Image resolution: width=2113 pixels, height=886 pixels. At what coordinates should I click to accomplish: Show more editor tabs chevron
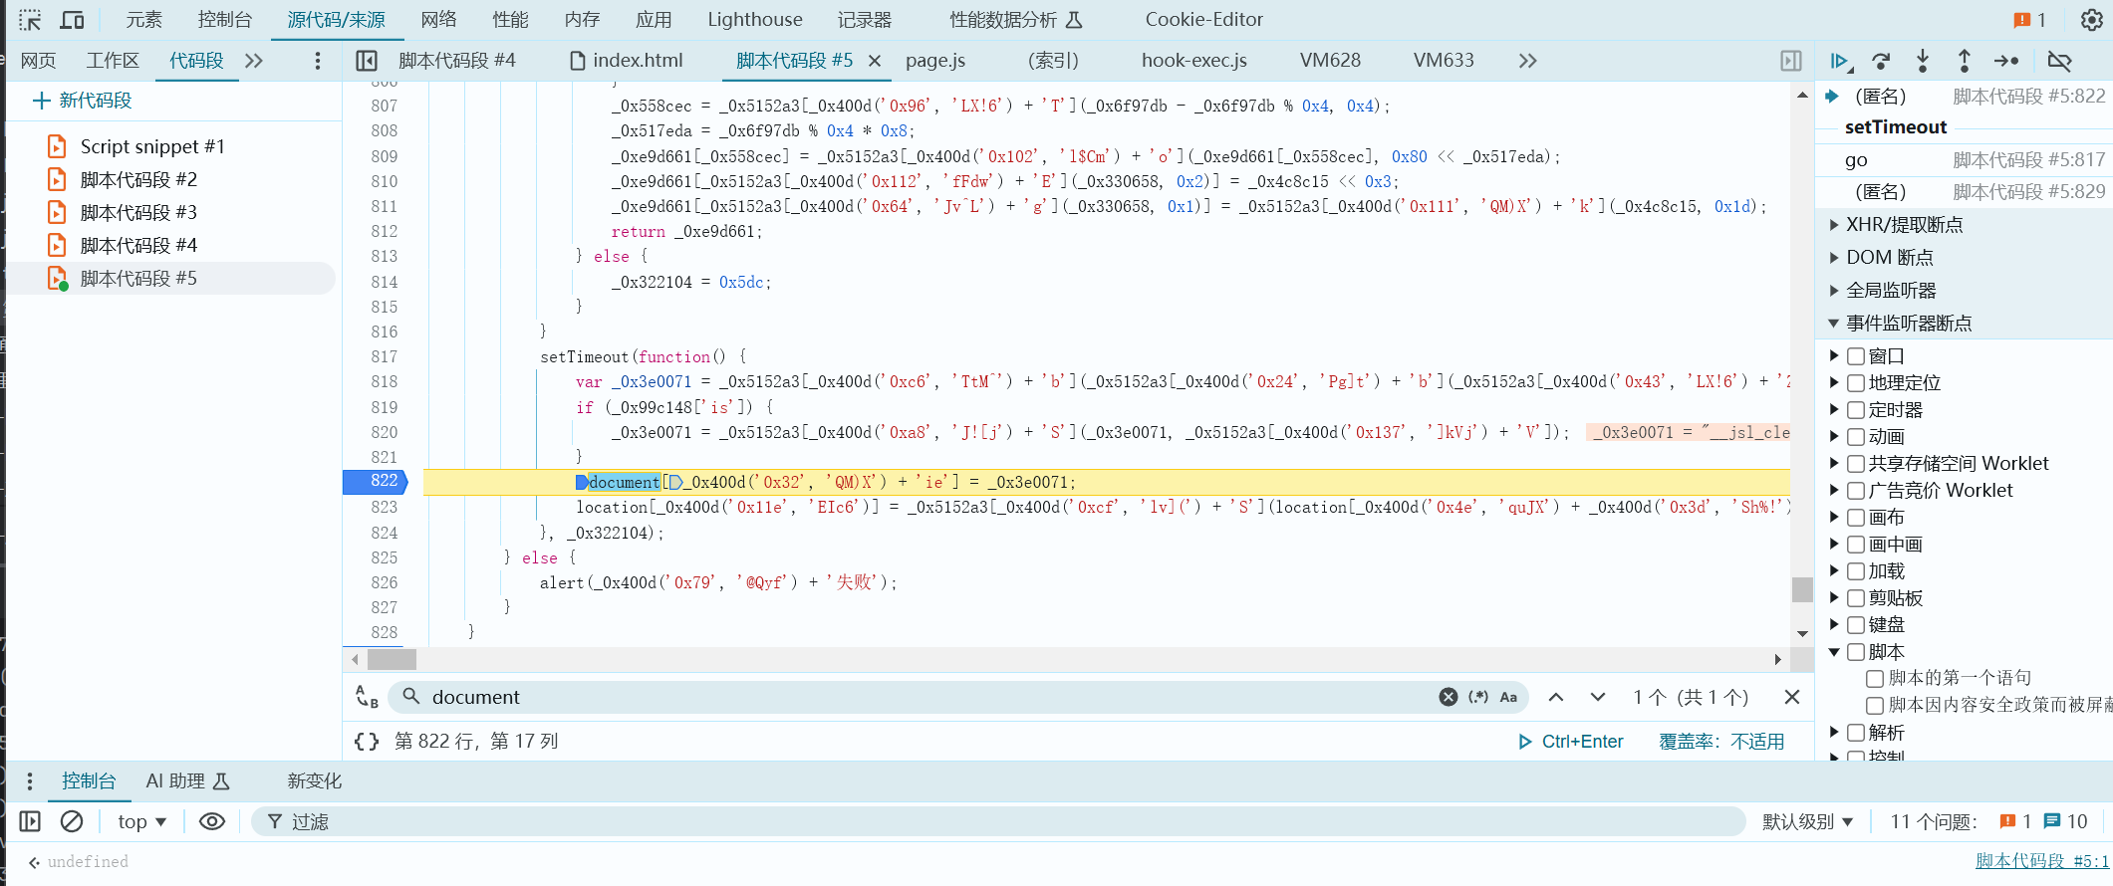click(x=1527, y=61)
